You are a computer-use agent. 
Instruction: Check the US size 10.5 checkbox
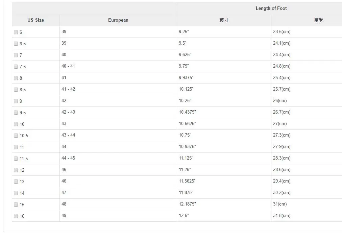pos(16,136)
